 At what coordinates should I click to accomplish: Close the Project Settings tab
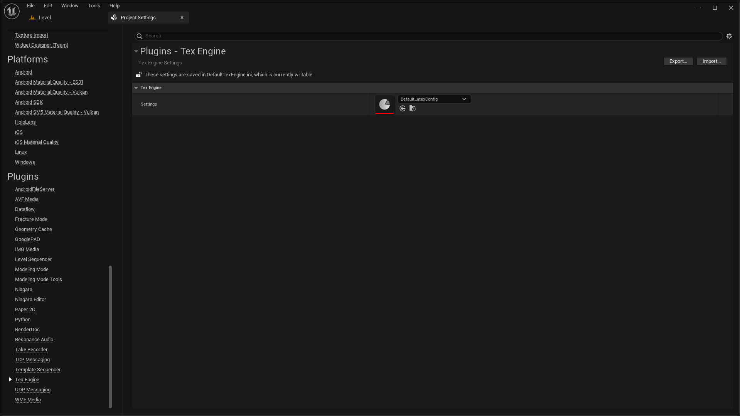[x=182, y=17]
